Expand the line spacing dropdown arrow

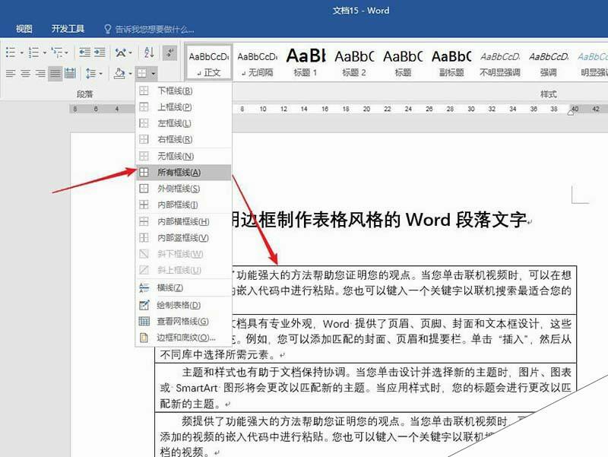(101, 73)
